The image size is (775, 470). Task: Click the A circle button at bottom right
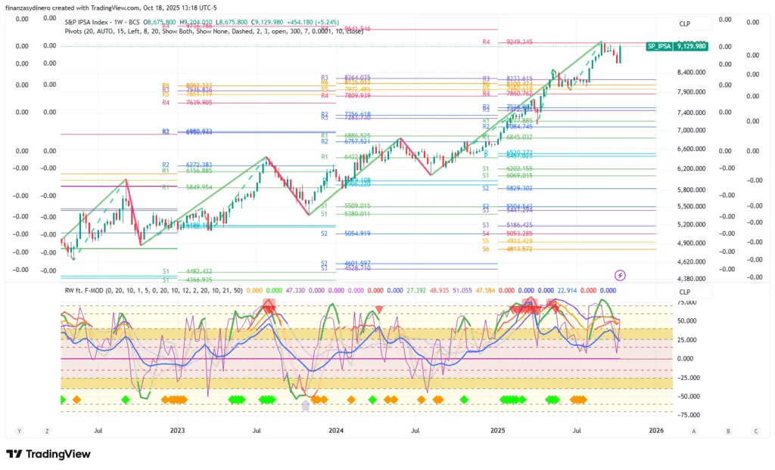[693, 431]
